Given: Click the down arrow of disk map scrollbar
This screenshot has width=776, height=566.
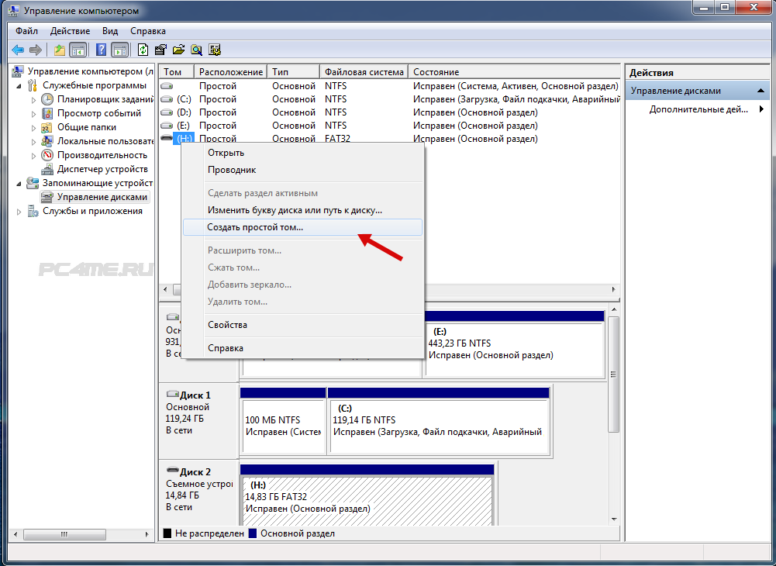Looking at the screenshot, I should [x=614, y=519].
